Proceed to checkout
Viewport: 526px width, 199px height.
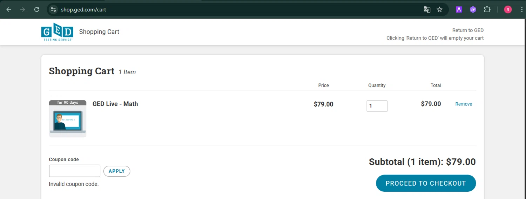coord(426,183)
